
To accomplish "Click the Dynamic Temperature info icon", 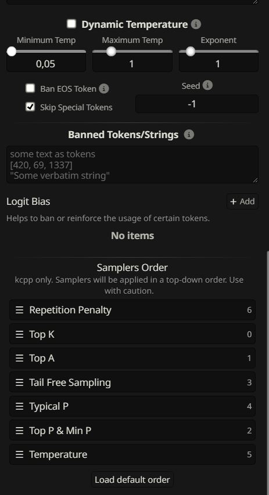I will pyautogui.click(x=196, y=24).
